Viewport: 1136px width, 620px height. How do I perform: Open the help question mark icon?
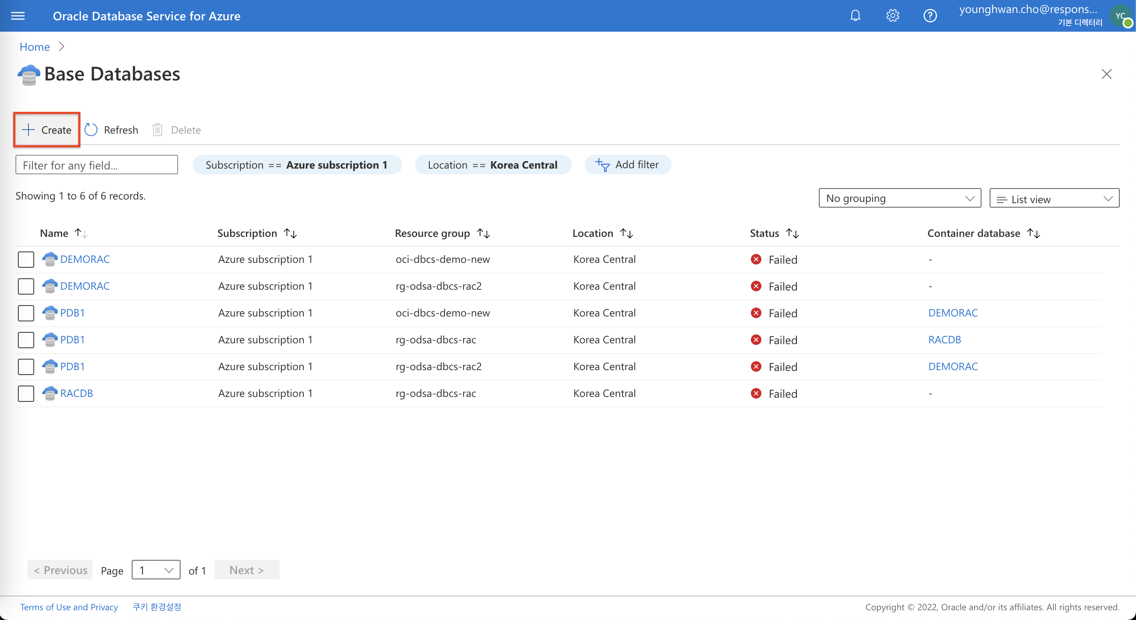click(930, 16)
